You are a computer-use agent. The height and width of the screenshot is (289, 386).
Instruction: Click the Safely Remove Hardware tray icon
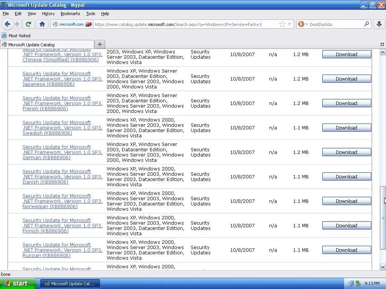click(358, 283)
